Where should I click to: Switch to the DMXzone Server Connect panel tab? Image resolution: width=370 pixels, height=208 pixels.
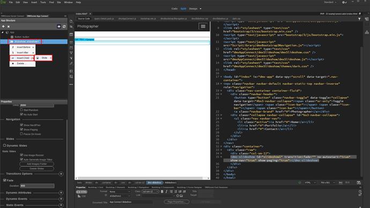(x=13, y=16)
